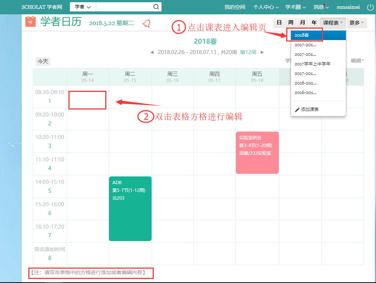Go to previous week with left arrow
Screen dimensions: 376x283
click(x=152, y=52)
